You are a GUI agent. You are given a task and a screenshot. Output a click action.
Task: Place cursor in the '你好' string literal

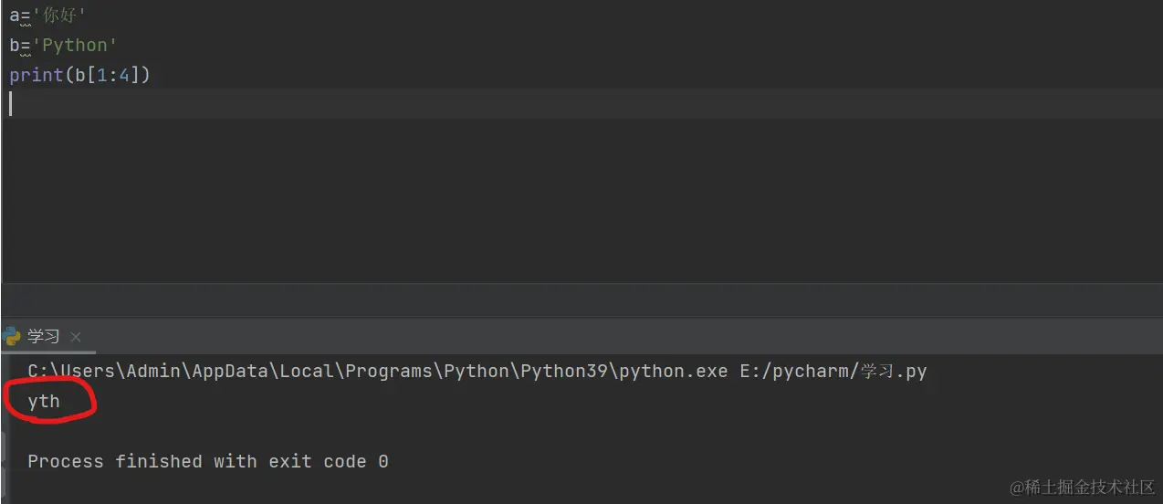click(59, 16)
